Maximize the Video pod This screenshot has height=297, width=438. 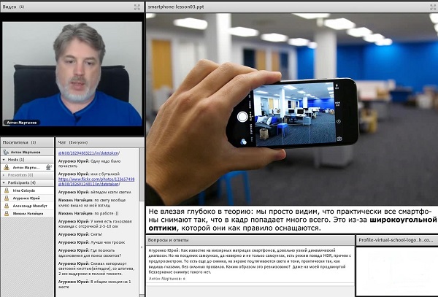137,6
